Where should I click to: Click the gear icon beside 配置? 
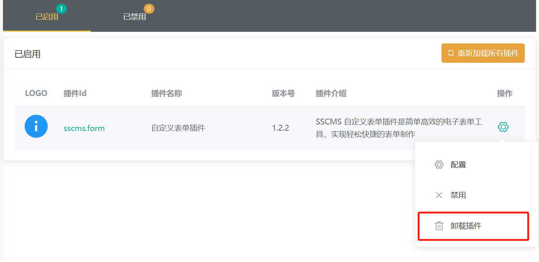pyautogui.click(x=439, y=165)
